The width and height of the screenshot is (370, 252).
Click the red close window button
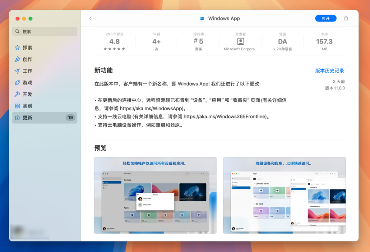point(17,19)
